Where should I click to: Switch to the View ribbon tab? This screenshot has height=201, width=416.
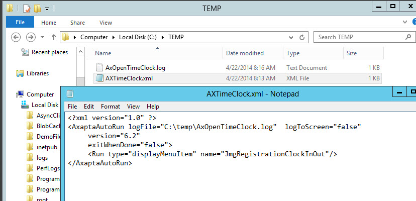click(106, 23)
